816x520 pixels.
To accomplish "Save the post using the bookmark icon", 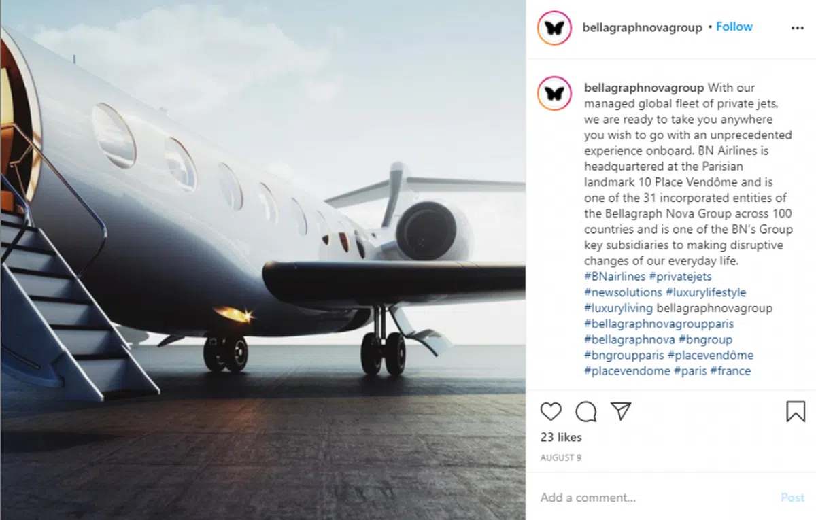I will pyautogui.click(x=796, y=411).
